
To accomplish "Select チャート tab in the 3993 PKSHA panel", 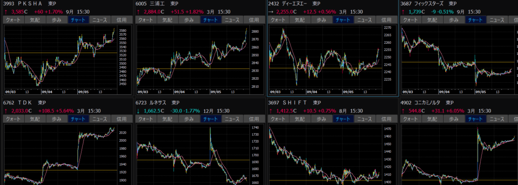I will click(78, 20).
